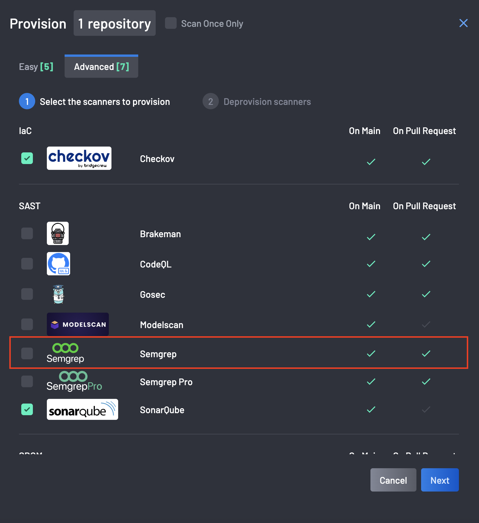
Task: Click the 1 repository badge
Action: point(114,23)
